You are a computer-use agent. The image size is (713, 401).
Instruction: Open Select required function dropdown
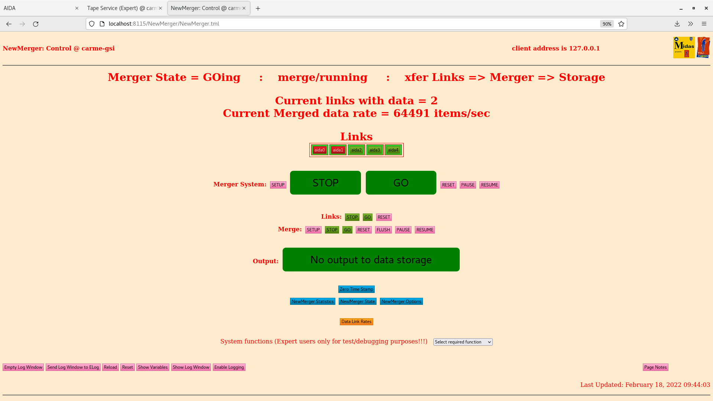[463, 342]
